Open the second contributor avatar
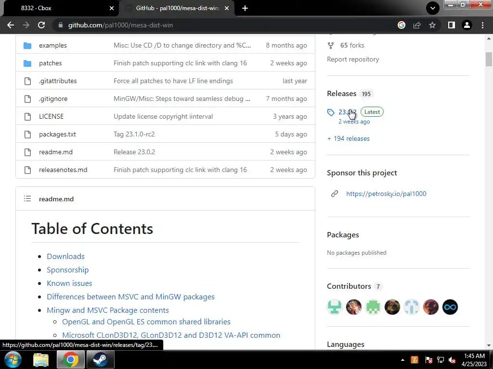The width and height of the screenshot is (493, 369). [x=354, y=307]
